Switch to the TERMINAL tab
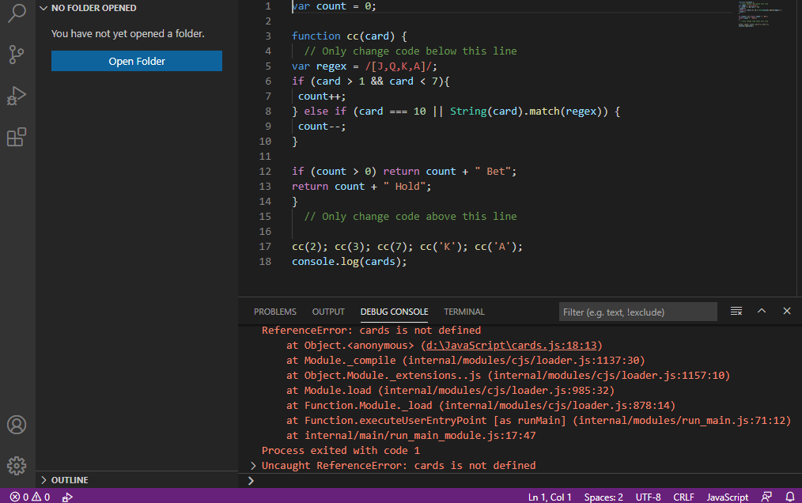802x503 pixels. pyautogui.click(x=463, y=311)
